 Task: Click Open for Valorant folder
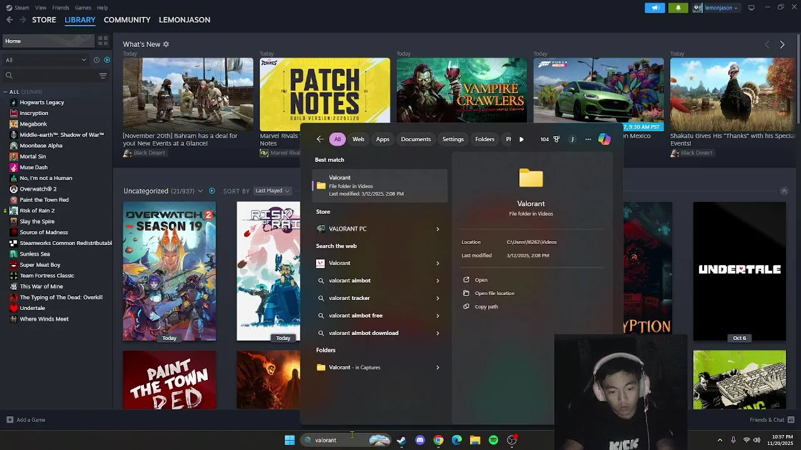point(481,280)
